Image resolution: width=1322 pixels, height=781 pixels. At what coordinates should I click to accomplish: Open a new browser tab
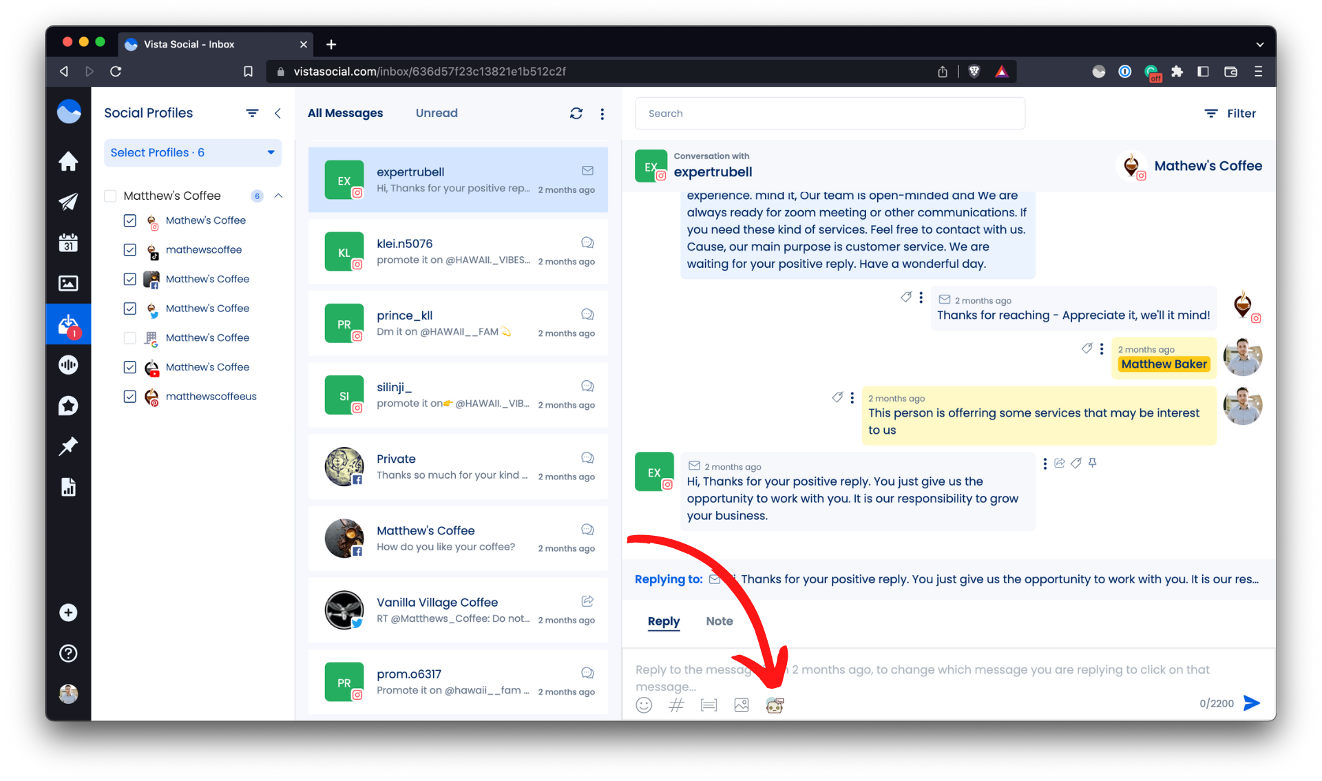click(331, 44)
